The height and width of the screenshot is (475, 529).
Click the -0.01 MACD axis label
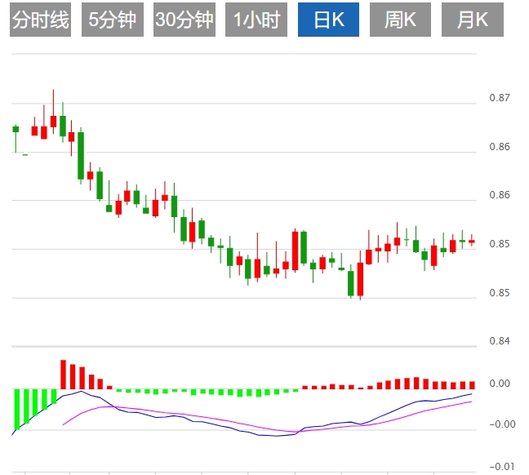point(502,467)
